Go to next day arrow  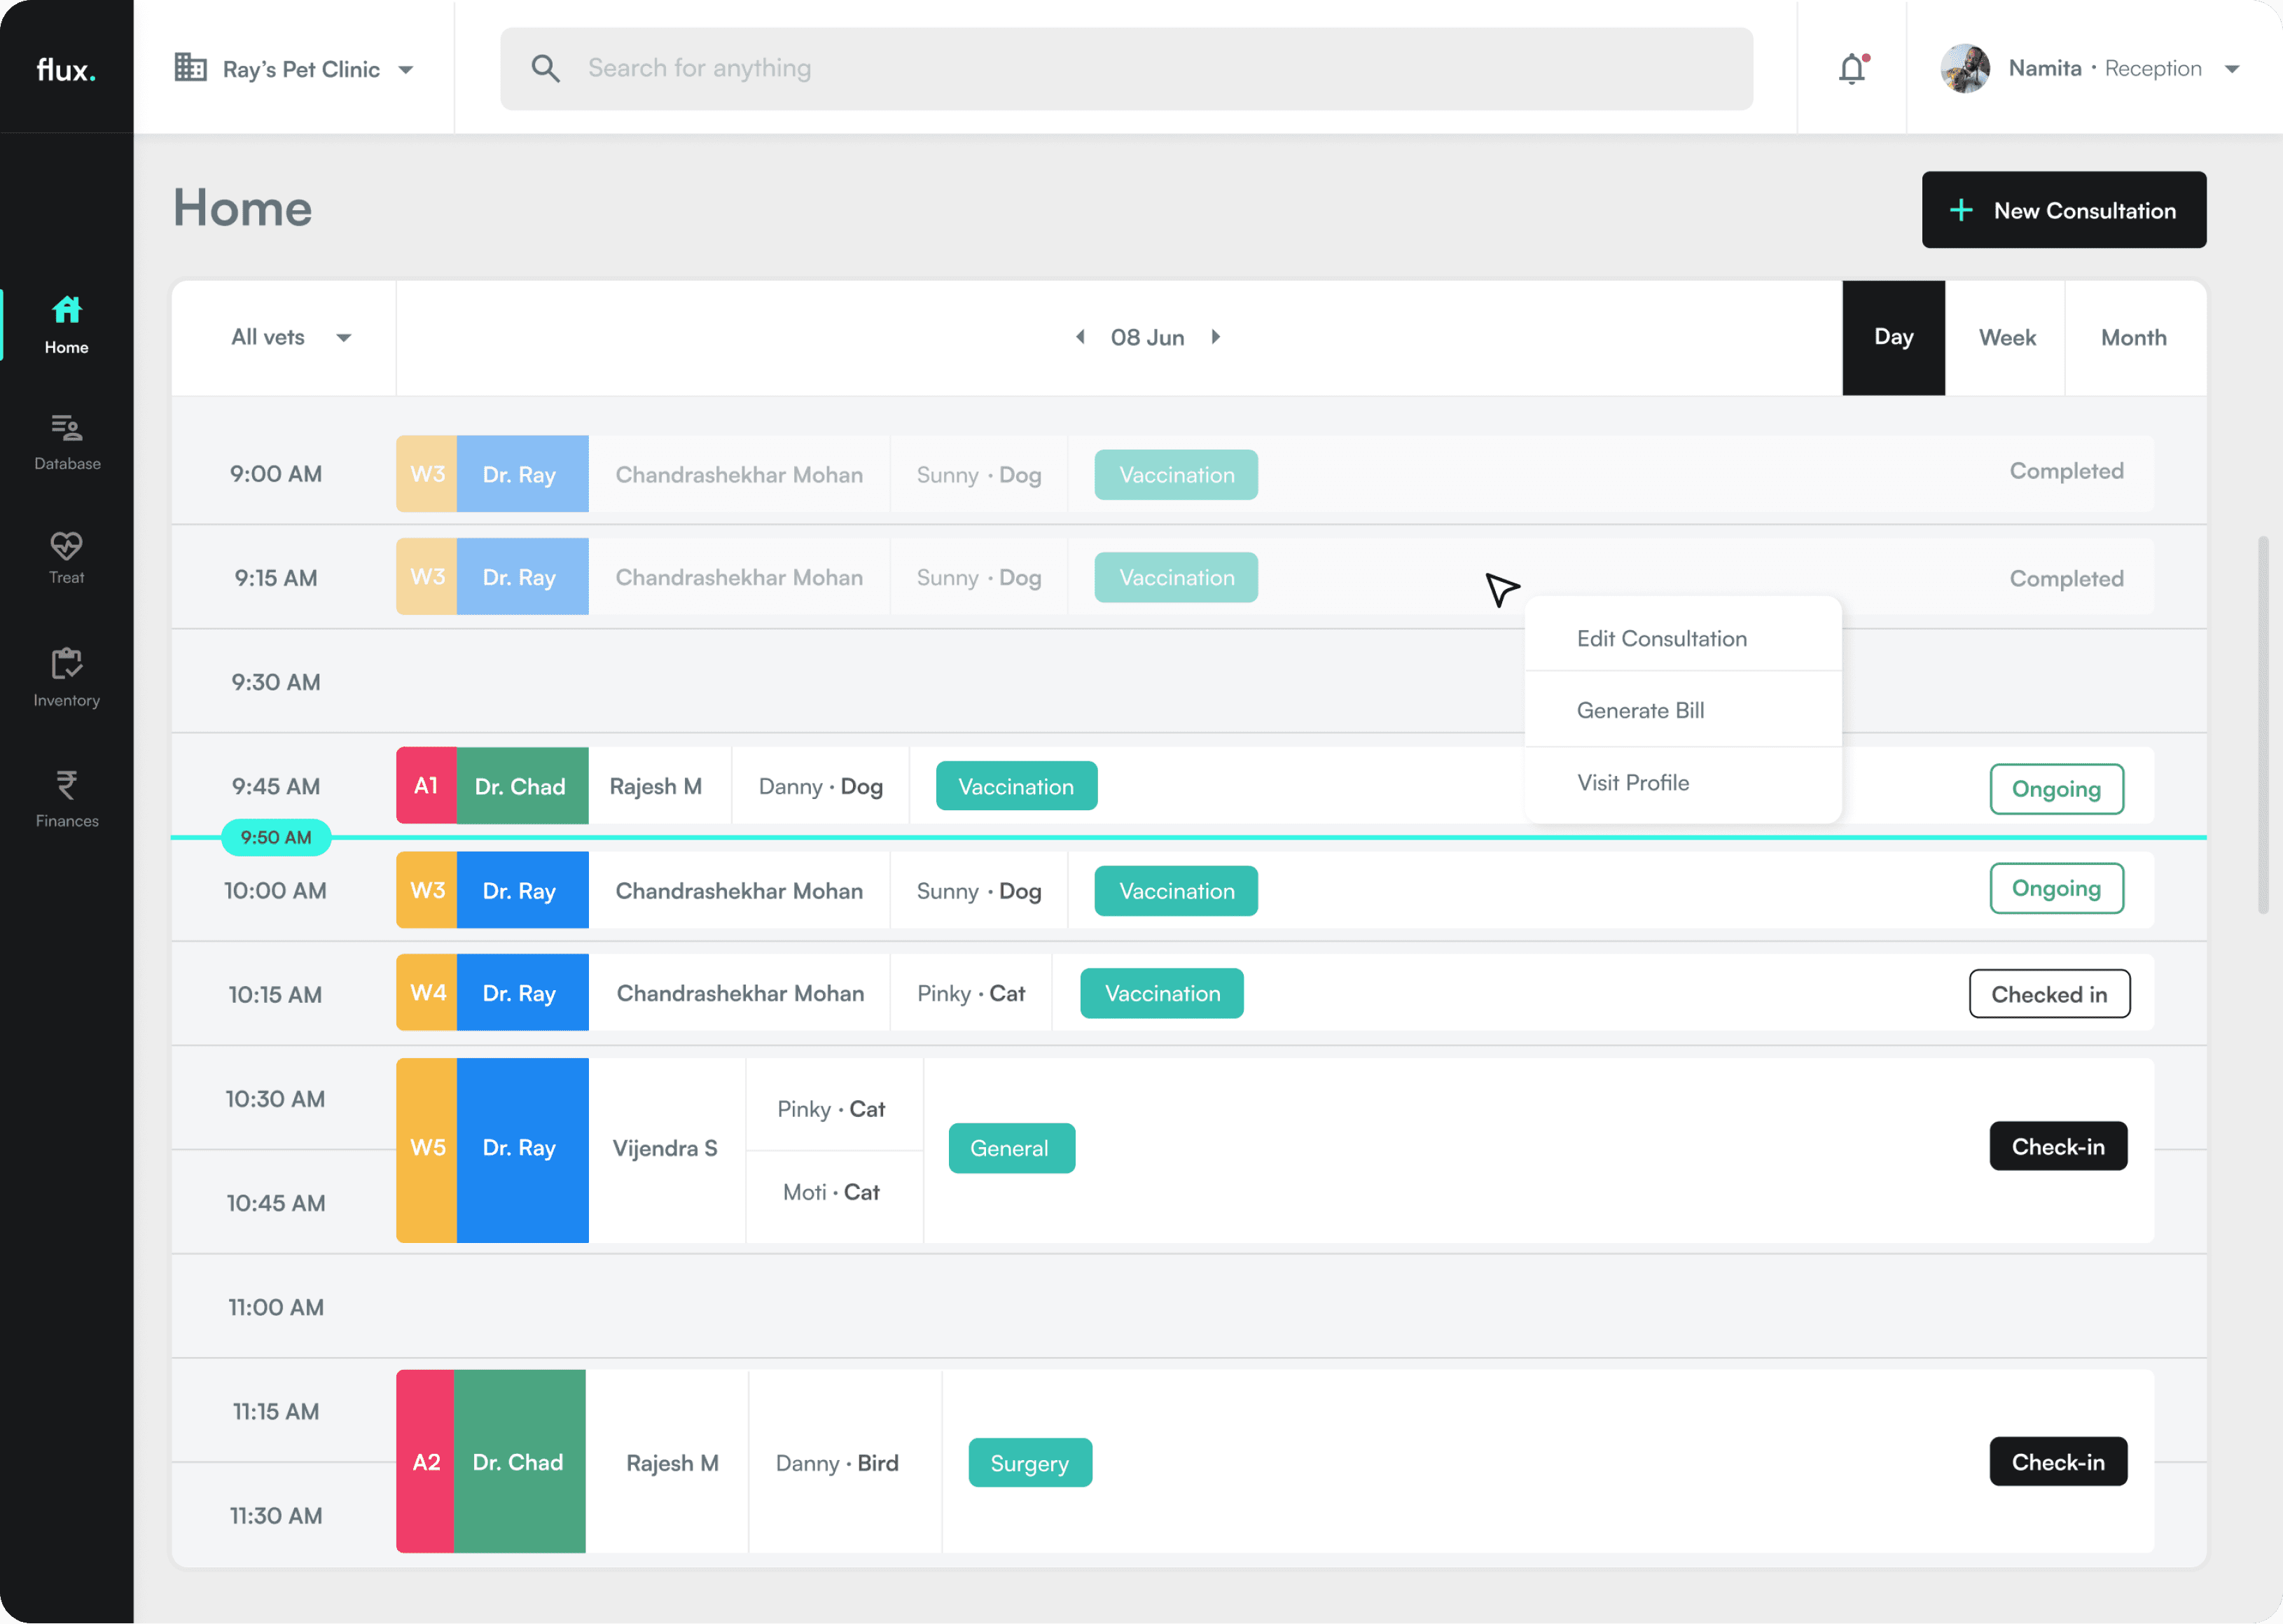(1216, 337)
